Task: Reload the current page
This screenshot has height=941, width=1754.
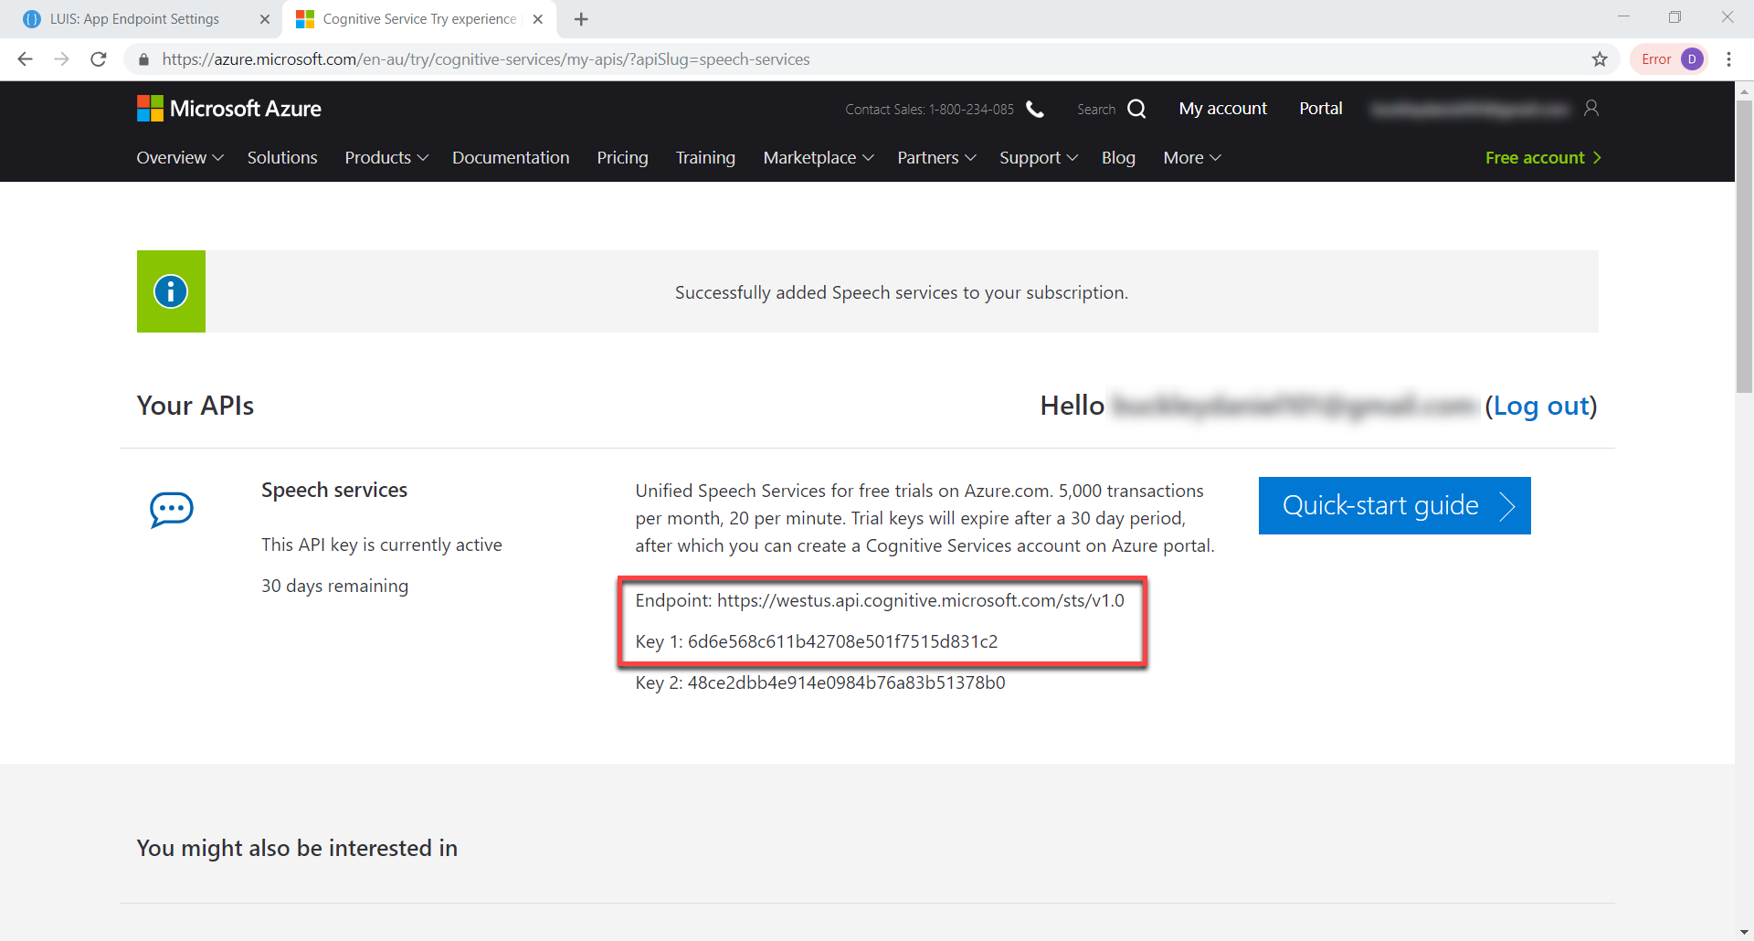Action: point(99,59)
